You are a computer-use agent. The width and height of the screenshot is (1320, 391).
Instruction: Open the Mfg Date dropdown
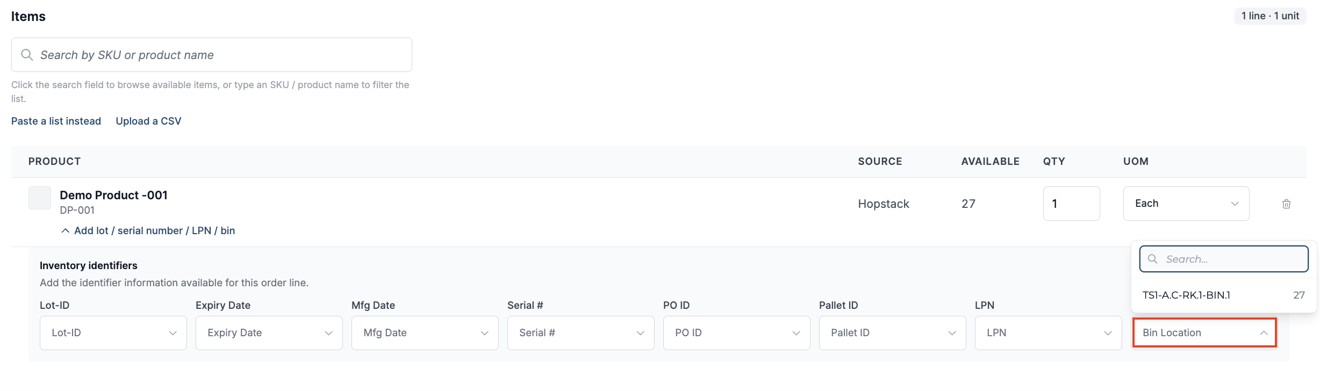point(425,333)
